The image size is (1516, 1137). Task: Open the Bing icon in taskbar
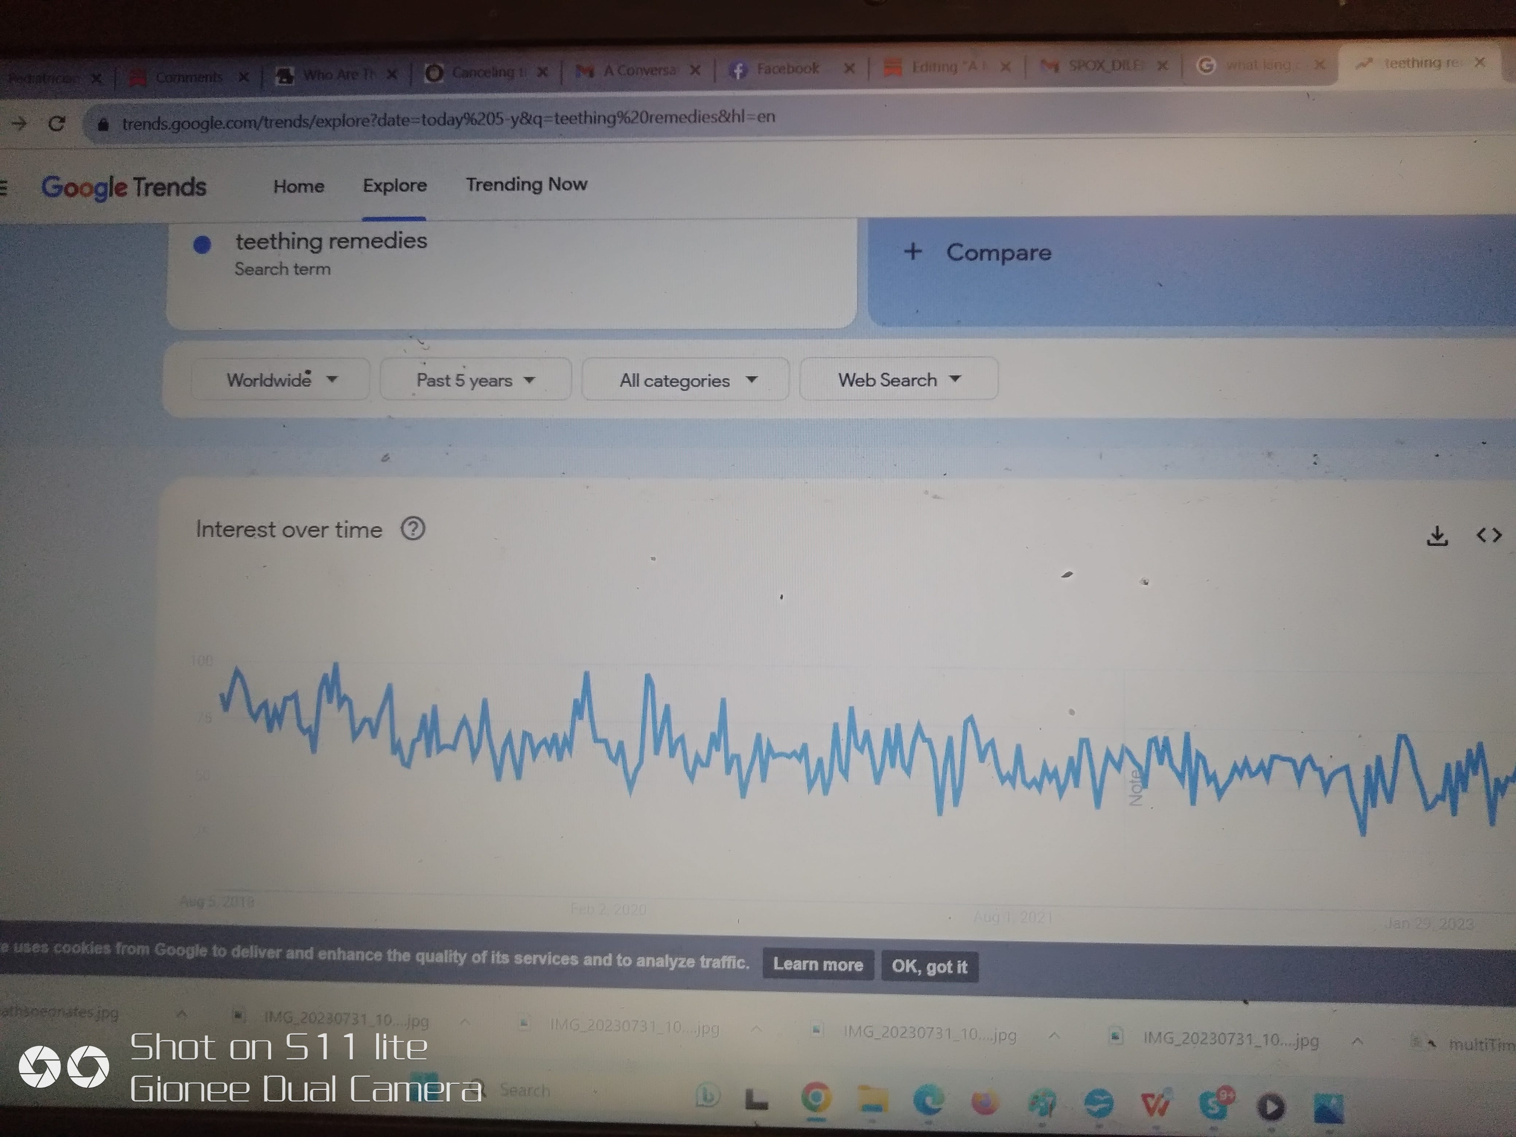coord(707,1096)
